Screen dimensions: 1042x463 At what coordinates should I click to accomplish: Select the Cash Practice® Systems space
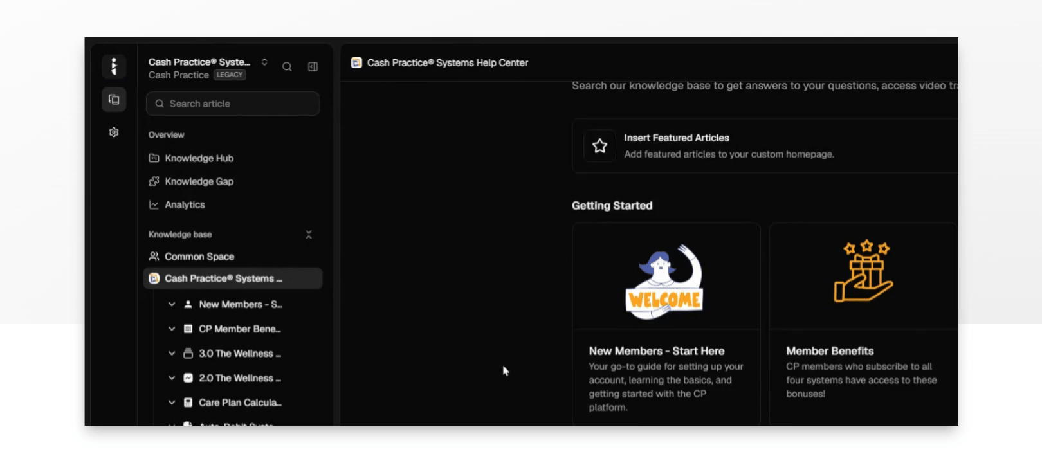tap(233, 278)
